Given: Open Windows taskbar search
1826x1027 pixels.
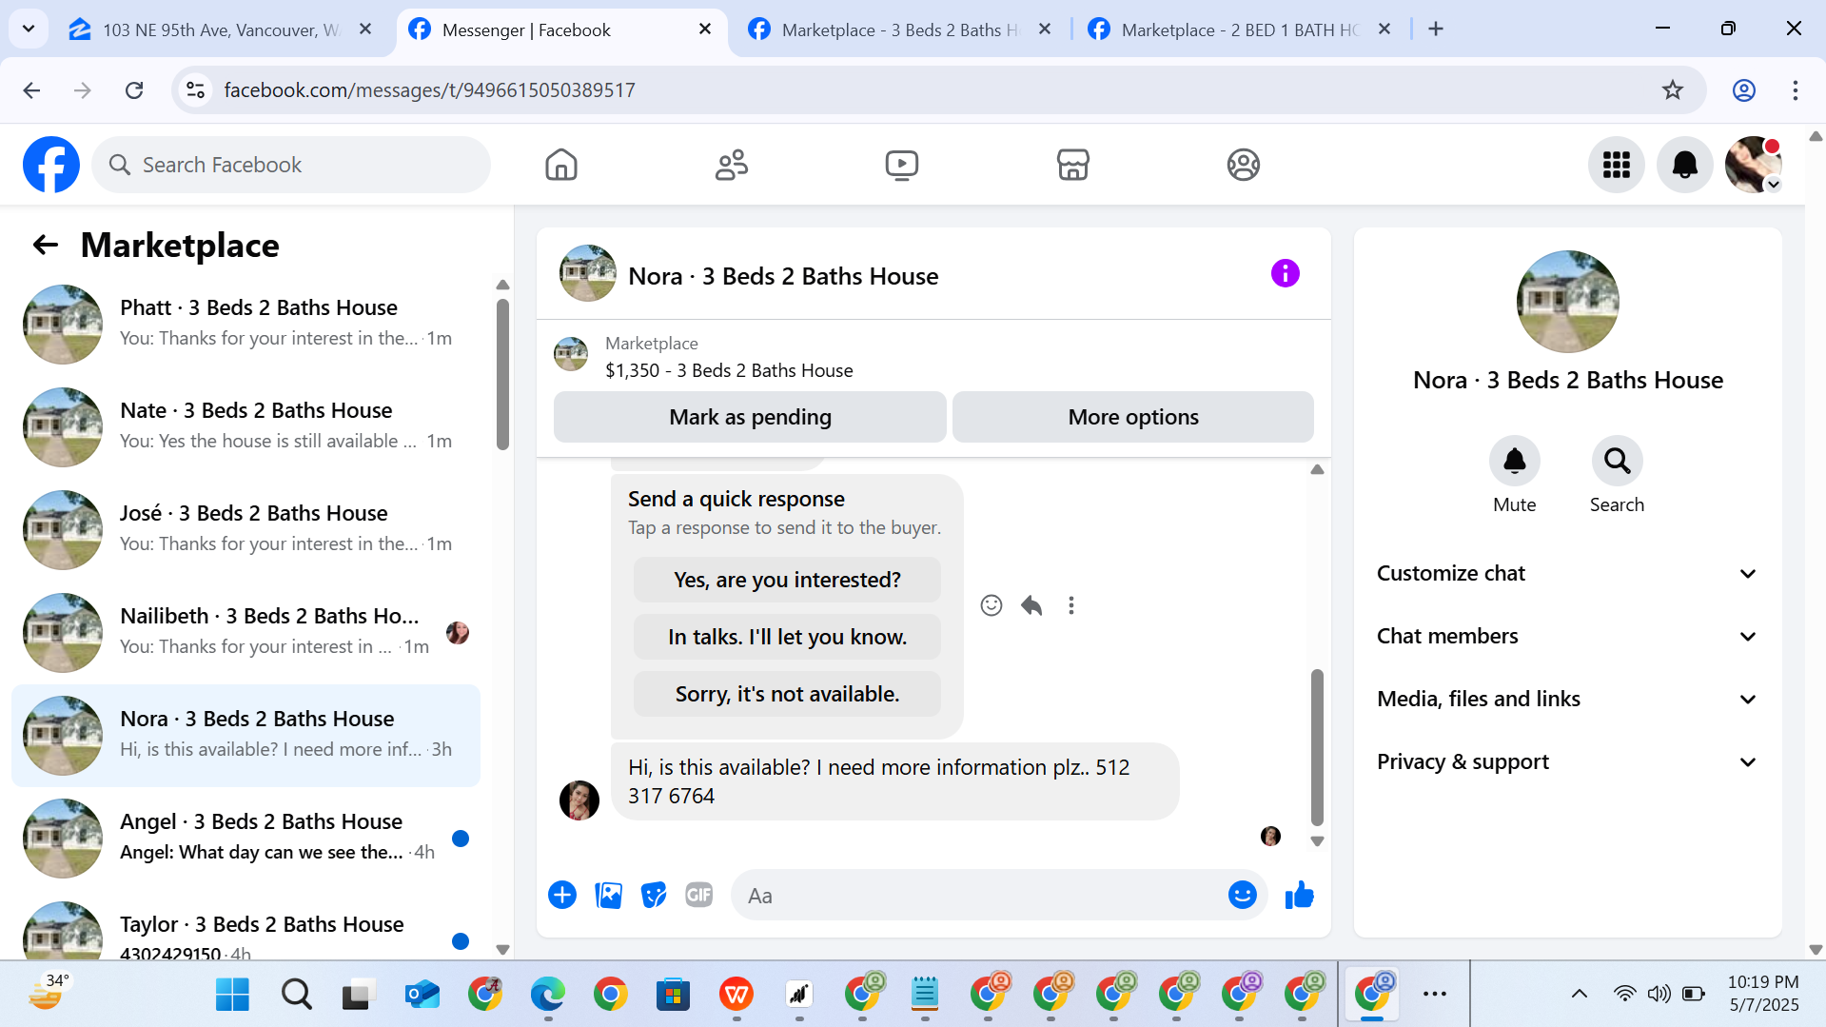Looking at the screenshot, I should click(x=296, y=994).
